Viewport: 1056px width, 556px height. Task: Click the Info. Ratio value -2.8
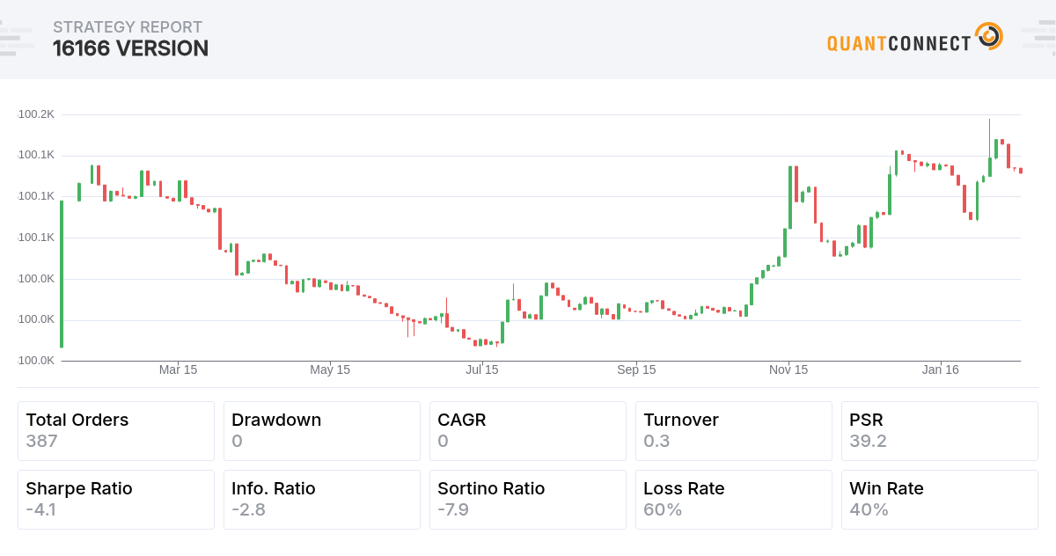point(248,509)
